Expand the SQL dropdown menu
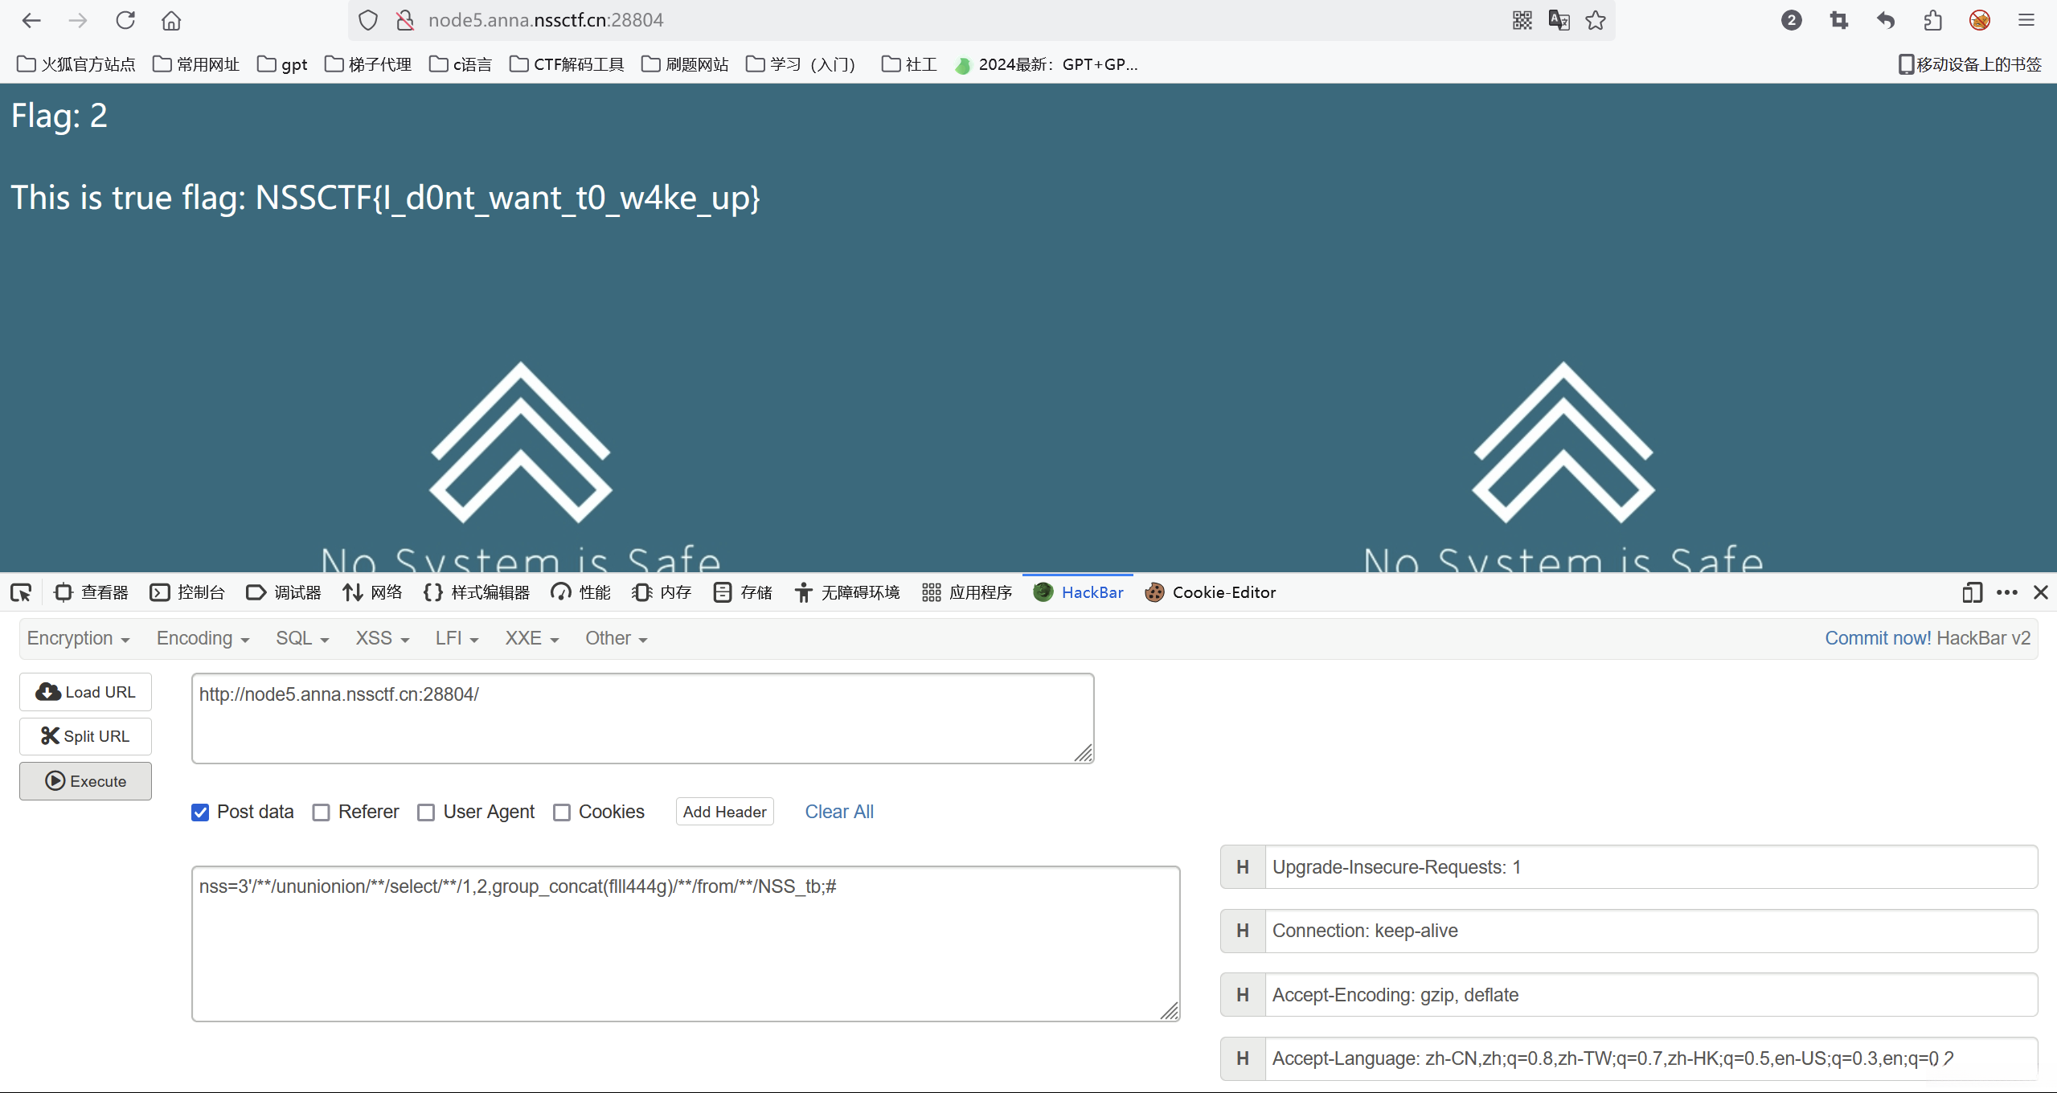 pyautogui.click(x=302, y=638)
